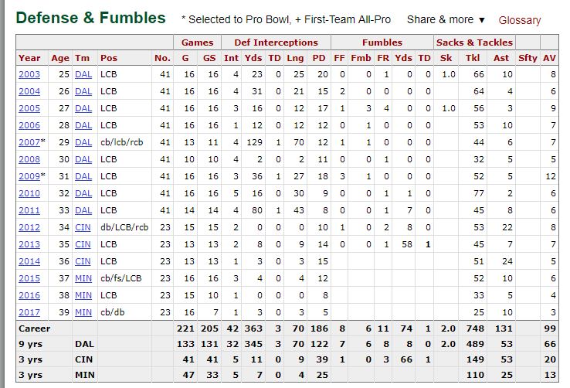The height and width of the screenshot is (388, 570).
Task: Open the Glossary link
Action: (520, 20)
